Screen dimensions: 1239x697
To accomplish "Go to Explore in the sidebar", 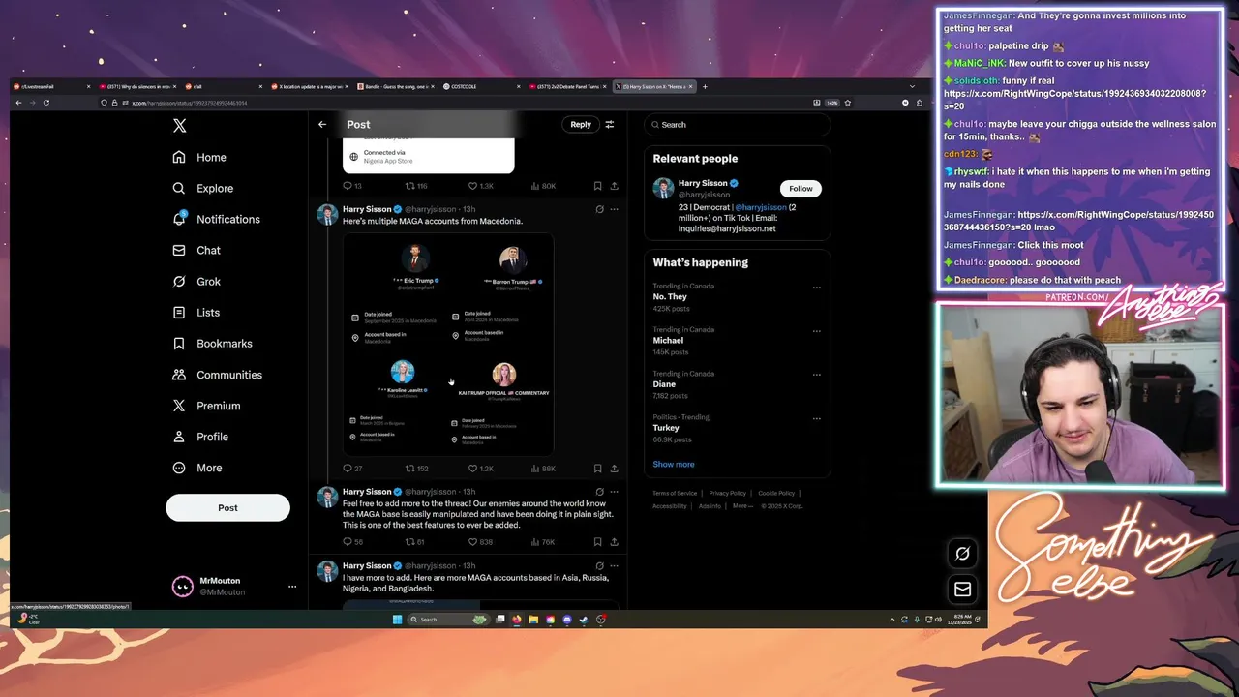I will tap(202, 188).
